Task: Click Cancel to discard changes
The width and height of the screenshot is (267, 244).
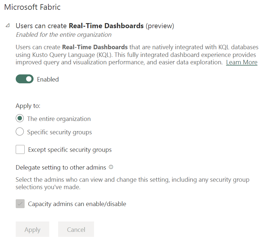Action: [x=76, y=229]
